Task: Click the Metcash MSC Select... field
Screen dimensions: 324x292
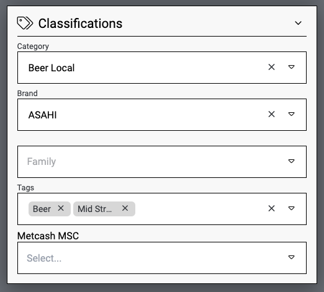Action: tap(162, 258)
